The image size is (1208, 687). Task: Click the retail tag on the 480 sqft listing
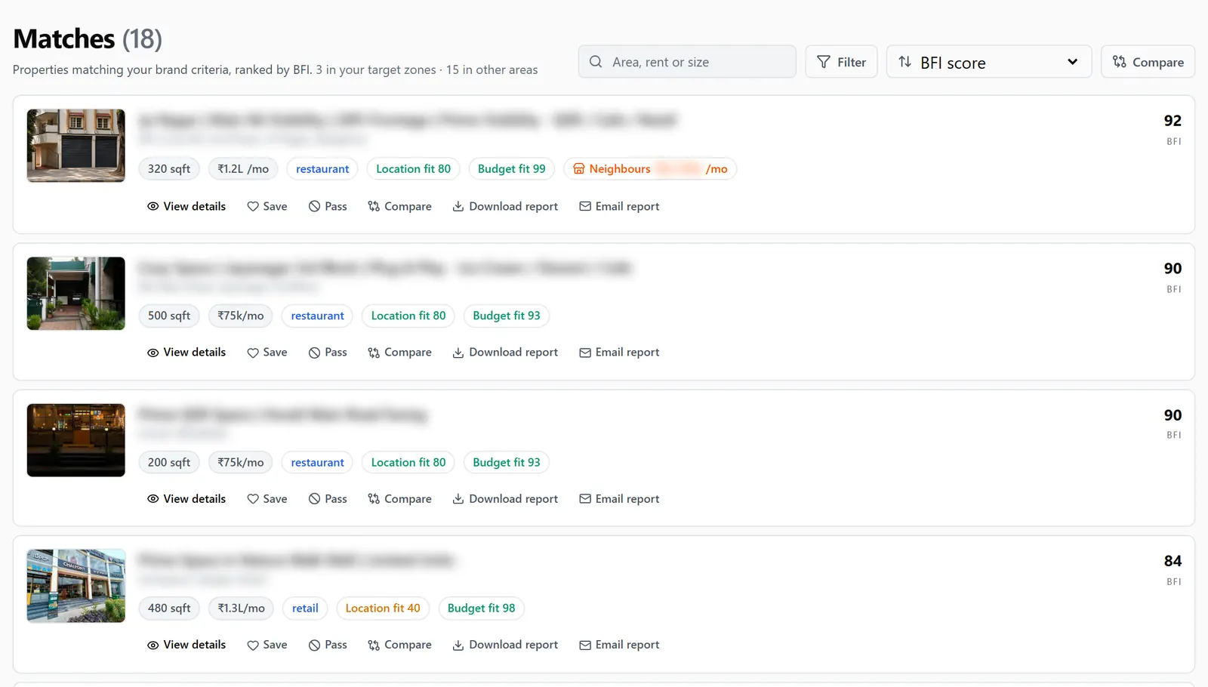point(305,608)
